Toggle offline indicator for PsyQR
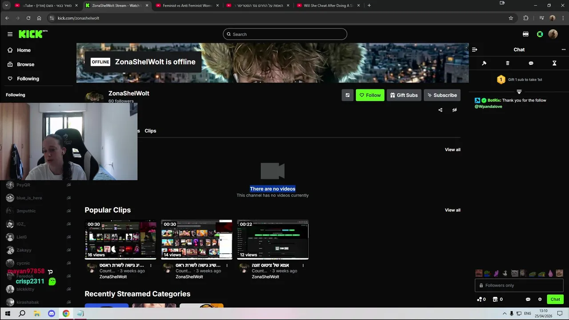This screenshot has width=569, height=320. (68, 185)
